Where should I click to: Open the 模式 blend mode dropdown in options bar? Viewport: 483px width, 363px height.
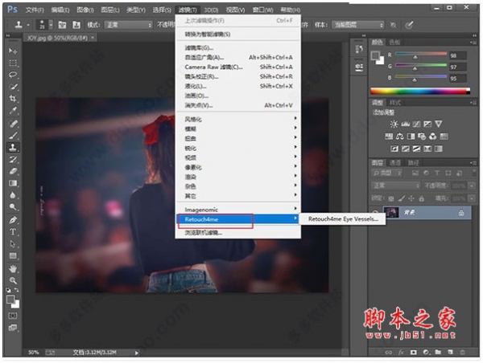129,25
